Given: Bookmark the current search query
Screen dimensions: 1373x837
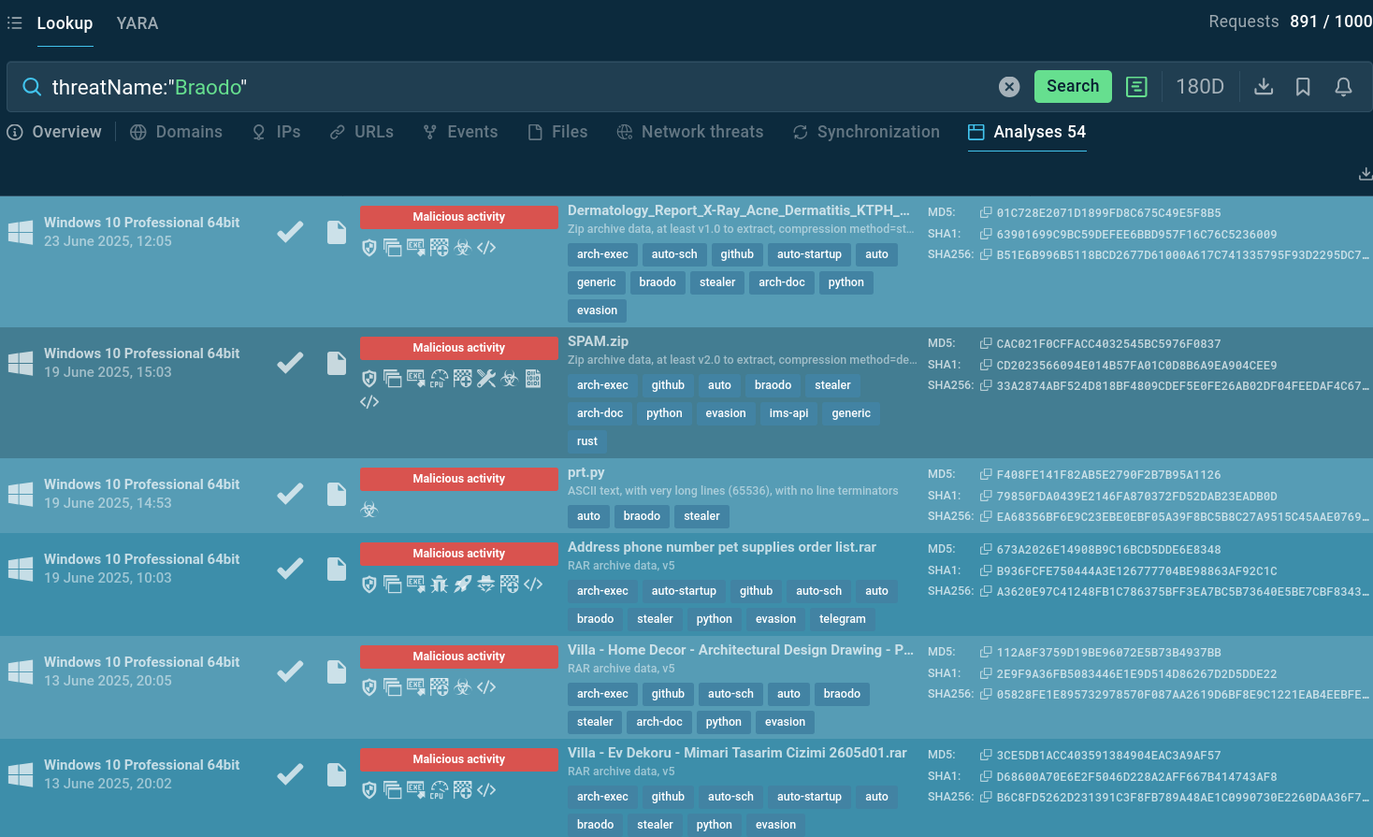Looking at the screenshot, I should 1303,86.
